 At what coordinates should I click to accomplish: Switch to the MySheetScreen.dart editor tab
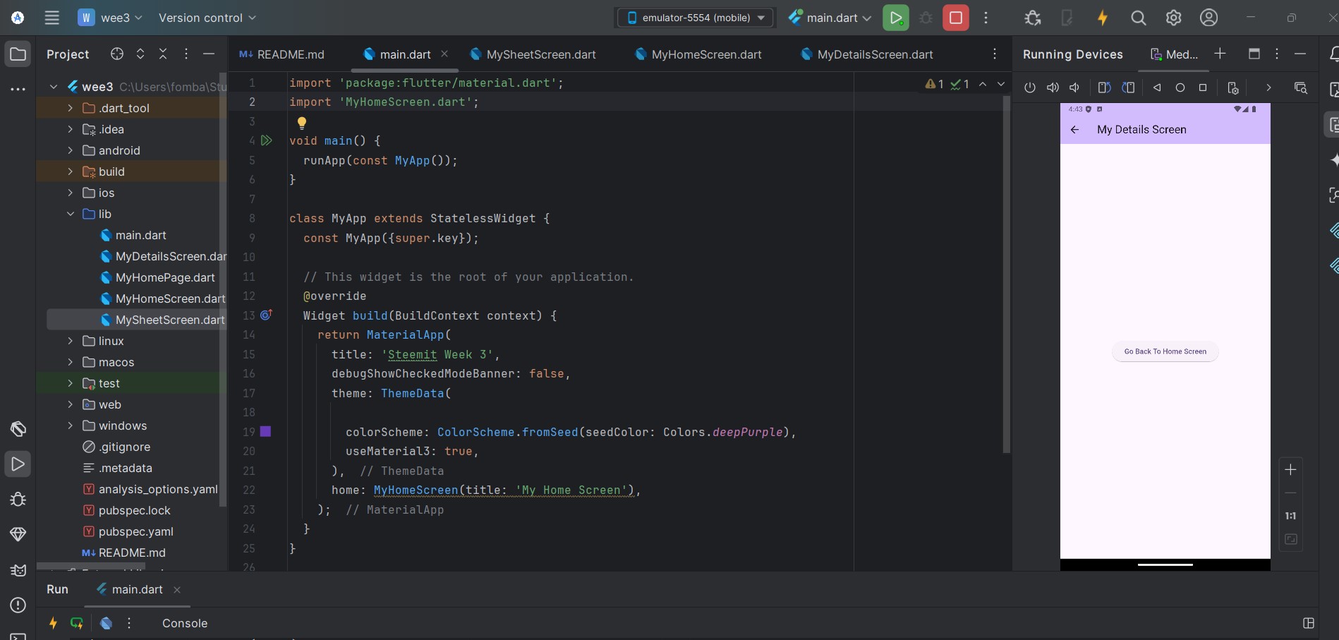(540, 54)
